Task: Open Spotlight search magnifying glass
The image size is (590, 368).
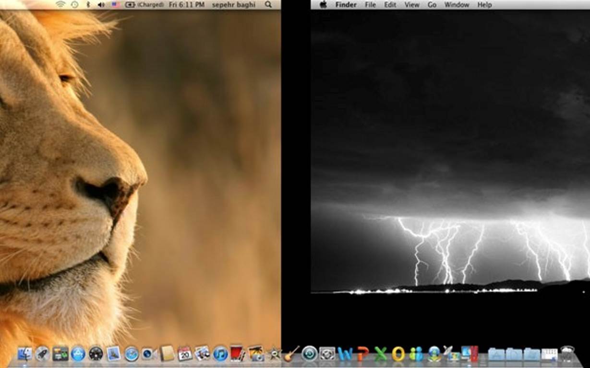Action: tap(268, 4)
